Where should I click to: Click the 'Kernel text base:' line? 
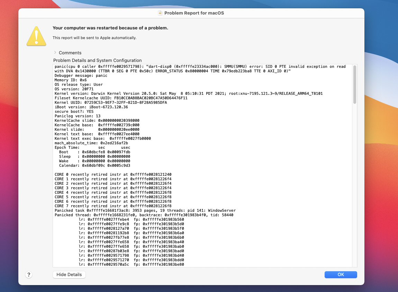tap(97, 134)
